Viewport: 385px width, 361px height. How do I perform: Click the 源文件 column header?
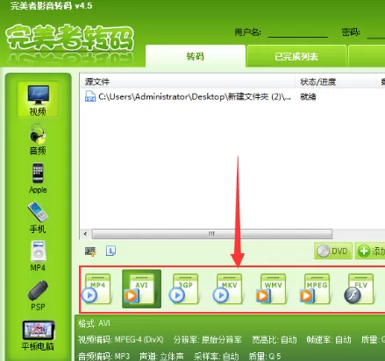point(188,81)
